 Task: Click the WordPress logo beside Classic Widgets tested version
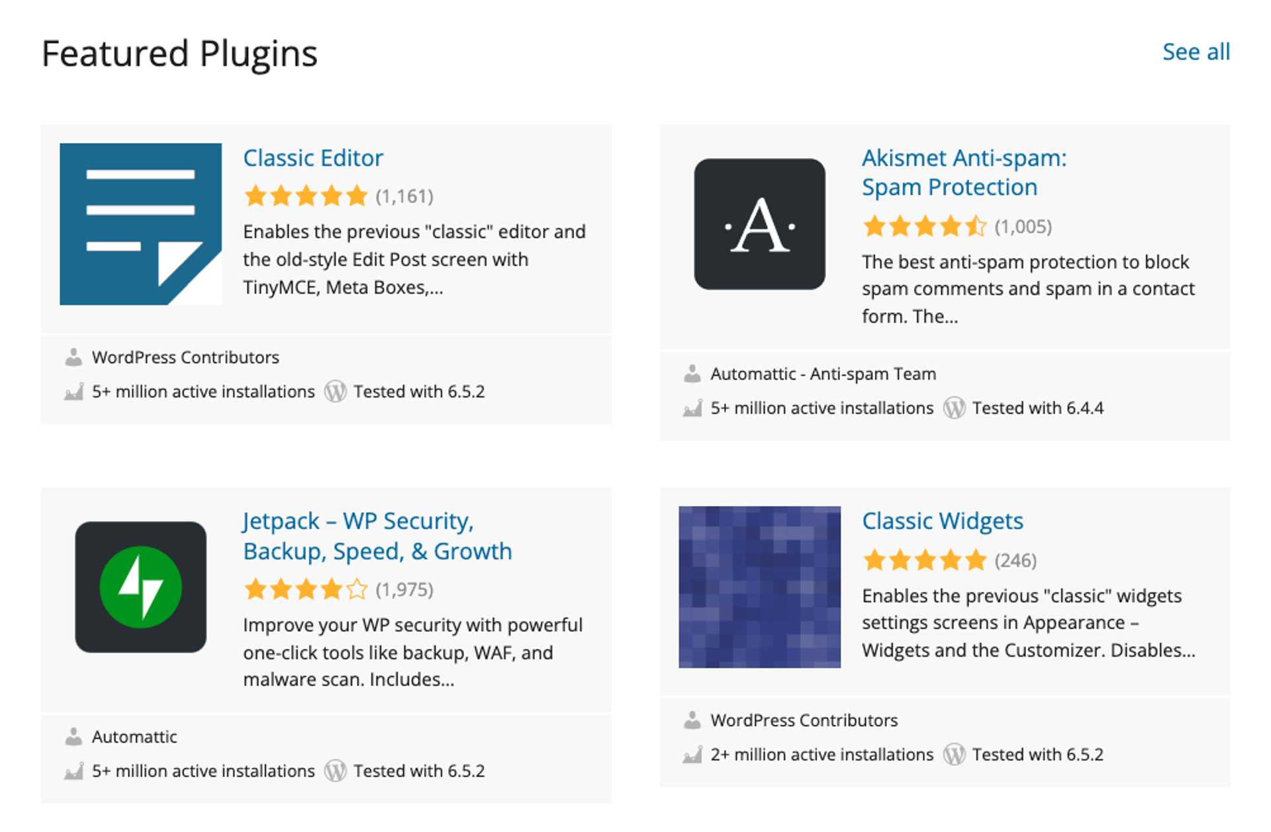click(954, 755)
